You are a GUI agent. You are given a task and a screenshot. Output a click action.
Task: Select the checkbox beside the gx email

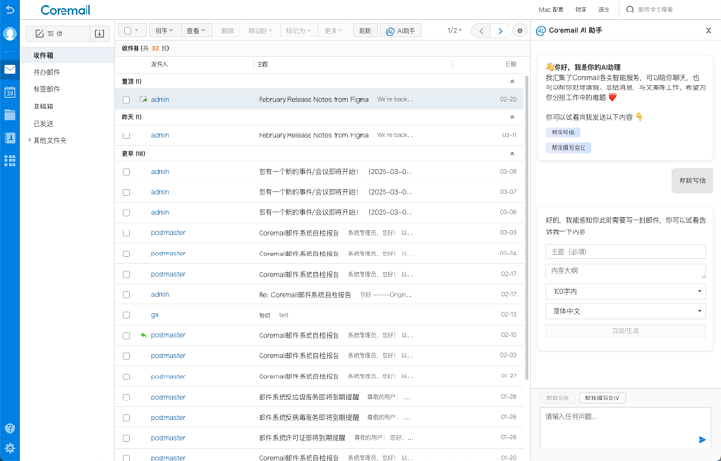pyautogui.click(x=126, y=315)
